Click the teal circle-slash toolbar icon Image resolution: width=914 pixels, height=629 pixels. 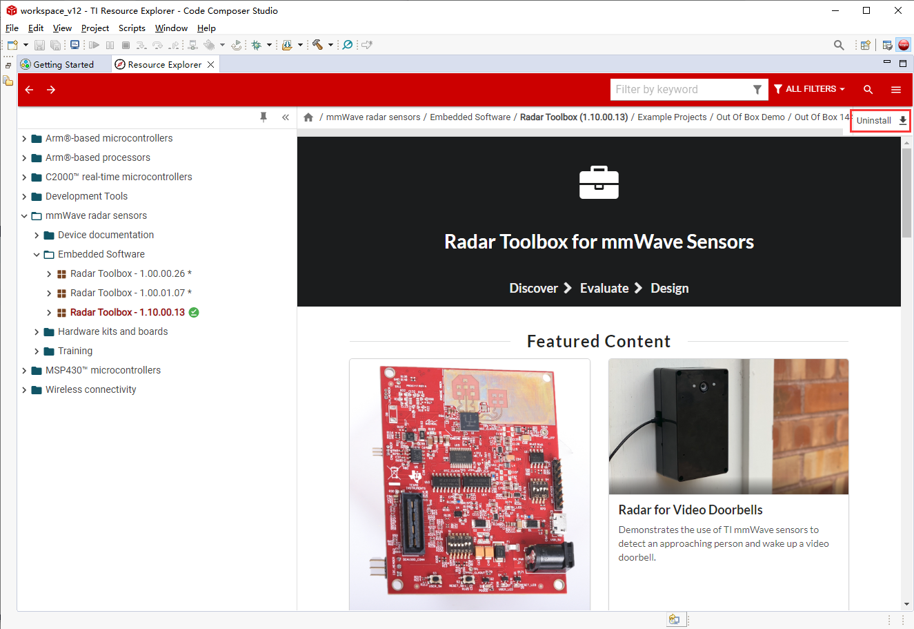[x=348, y=45]
